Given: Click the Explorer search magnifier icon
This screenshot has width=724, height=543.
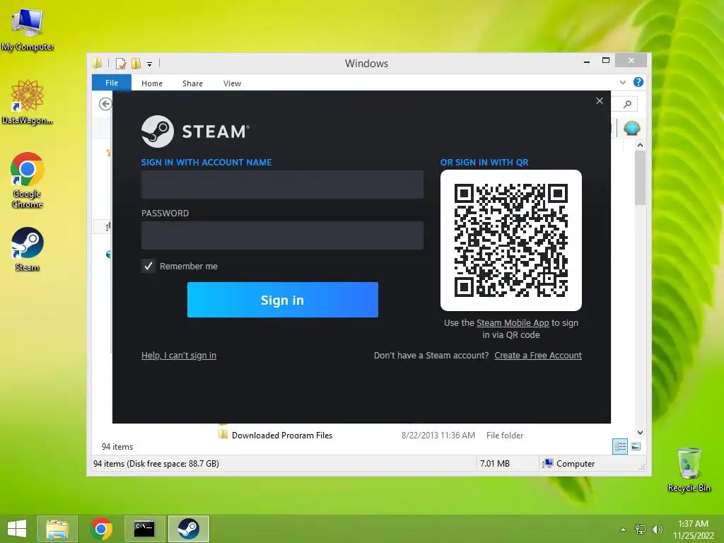Looking at the screenshot, I should pos(627,104).
